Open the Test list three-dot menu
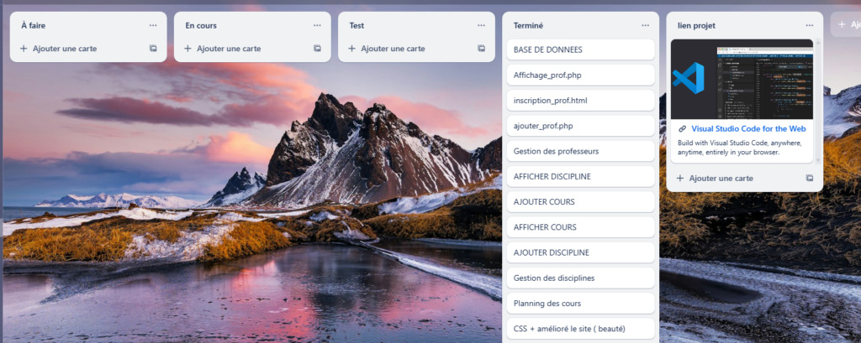Image resolution: width=861 pixels, height=343 pixels. (x=481, y=26)
